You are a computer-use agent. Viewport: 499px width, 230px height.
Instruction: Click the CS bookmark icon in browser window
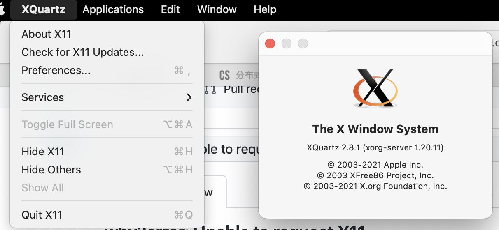pos(224,75)
